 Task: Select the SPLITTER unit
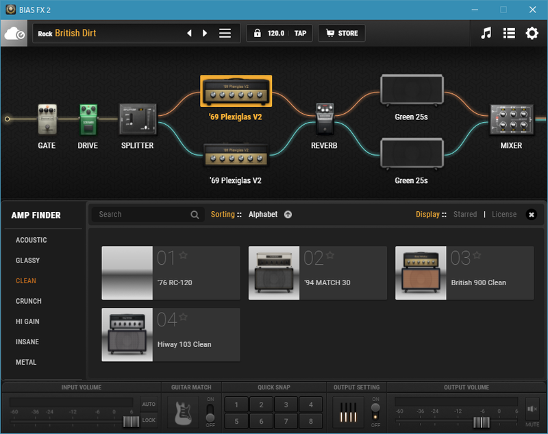click(138, 119)
